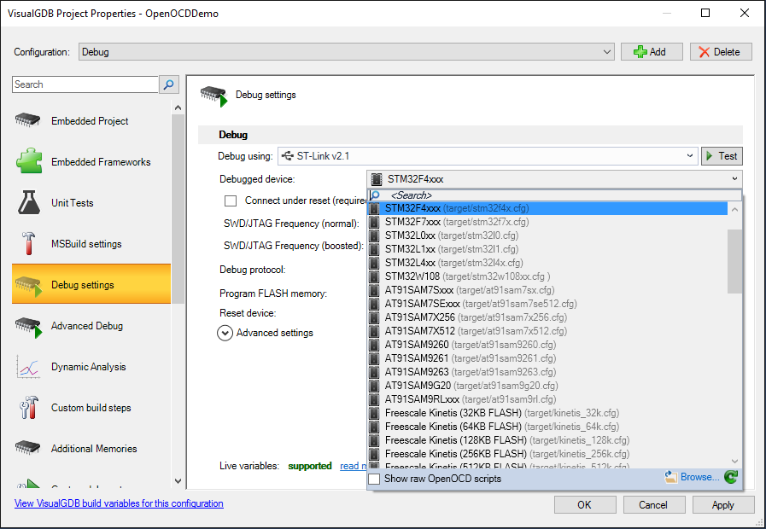Click the OK button
This screenshot has width=766, height=529.
[585, 504]
